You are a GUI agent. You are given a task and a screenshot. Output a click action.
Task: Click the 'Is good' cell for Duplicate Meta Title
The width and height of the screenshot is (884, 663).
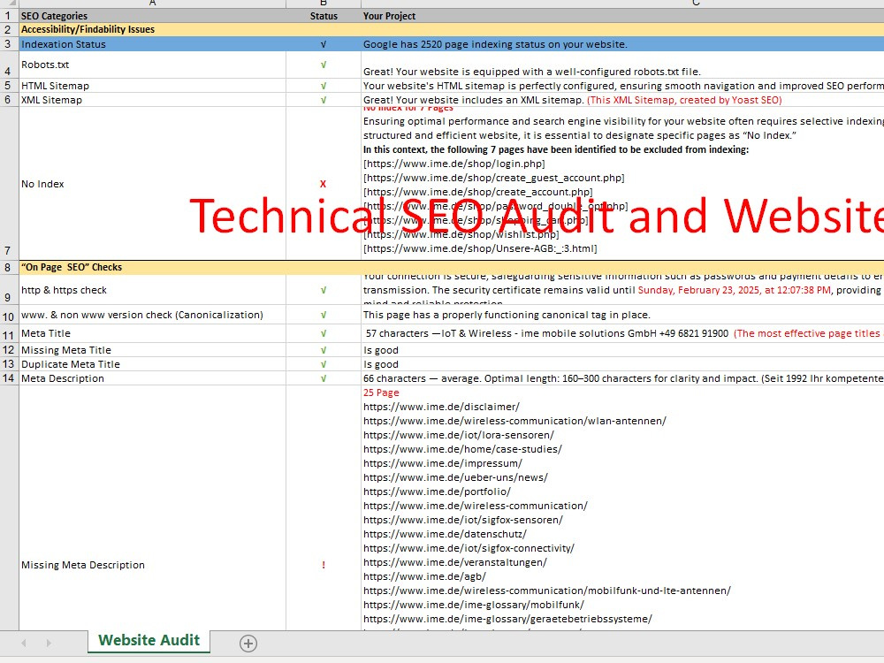(x=622, y=364)
